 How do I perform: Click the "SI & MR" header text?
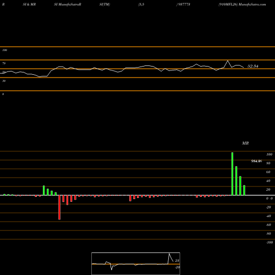click(29, 4)
